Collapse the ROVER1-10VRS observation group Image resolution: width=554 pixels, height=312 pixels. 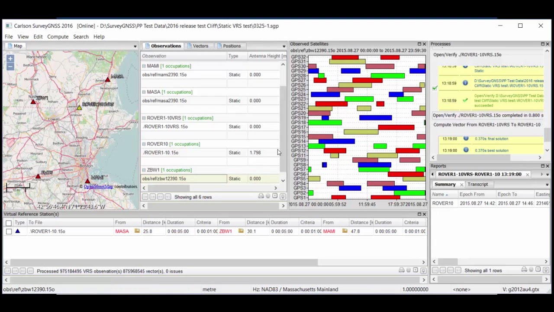coord(144,118)
